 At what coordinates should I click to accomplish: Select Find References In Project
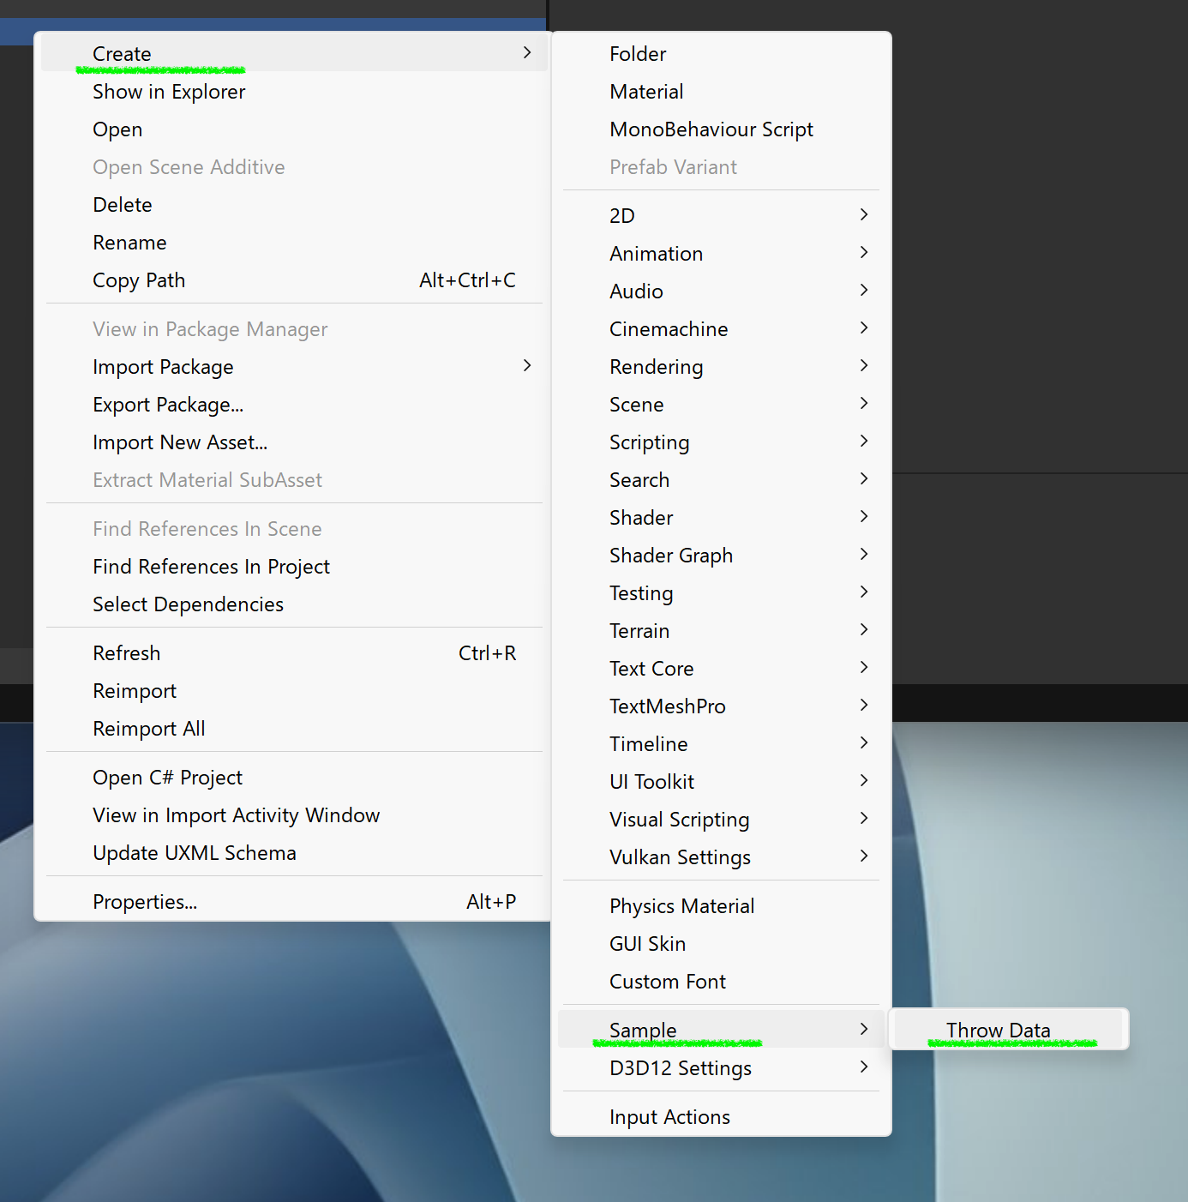point(211,567)
